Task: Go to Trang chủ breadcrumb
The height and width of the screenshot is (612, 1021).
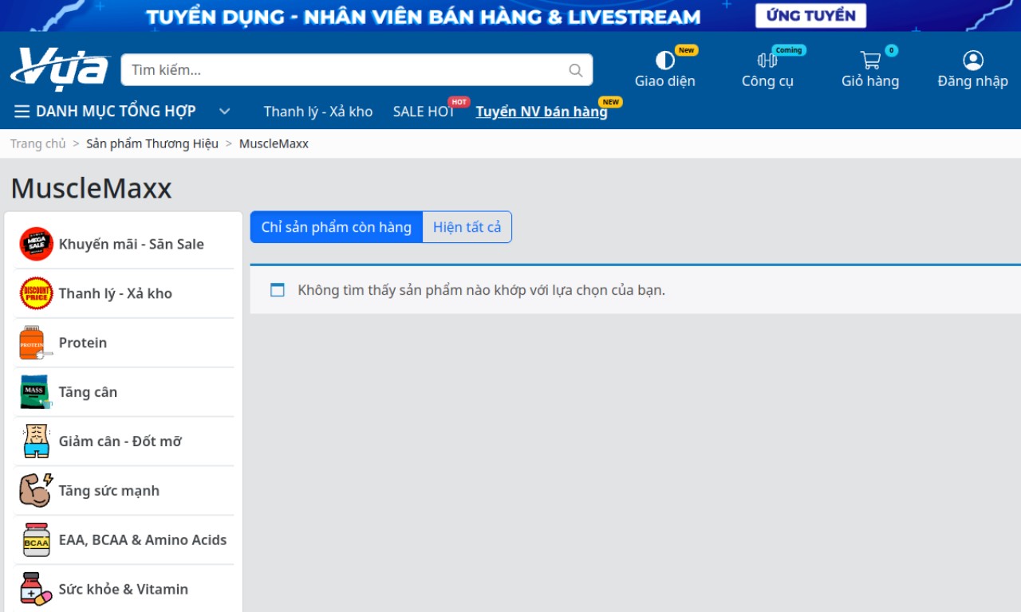Action: [38, 143]
